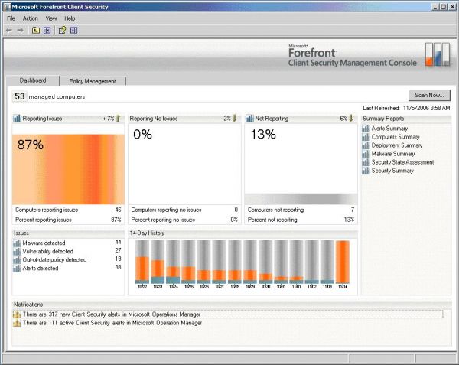Open the Security State Assessment link
The height and width of the screenshot is (365, 459).
[x=403, y=162]
